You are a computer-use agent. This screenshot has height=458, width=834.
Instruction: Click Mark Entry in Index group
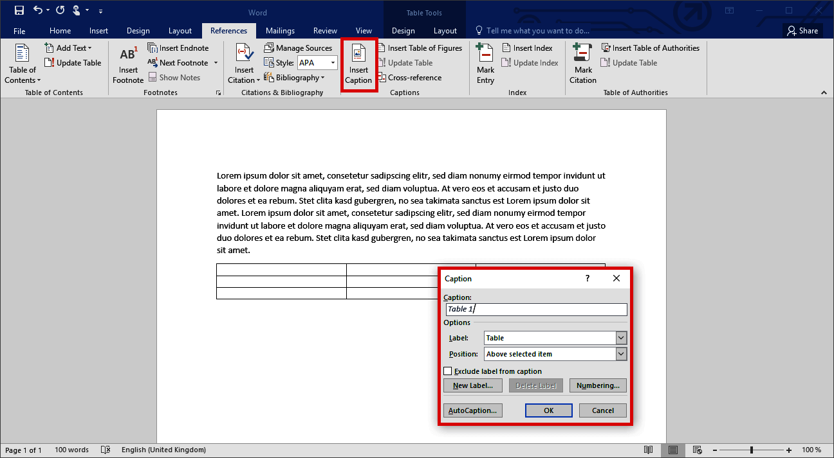[x=485, y=64]
